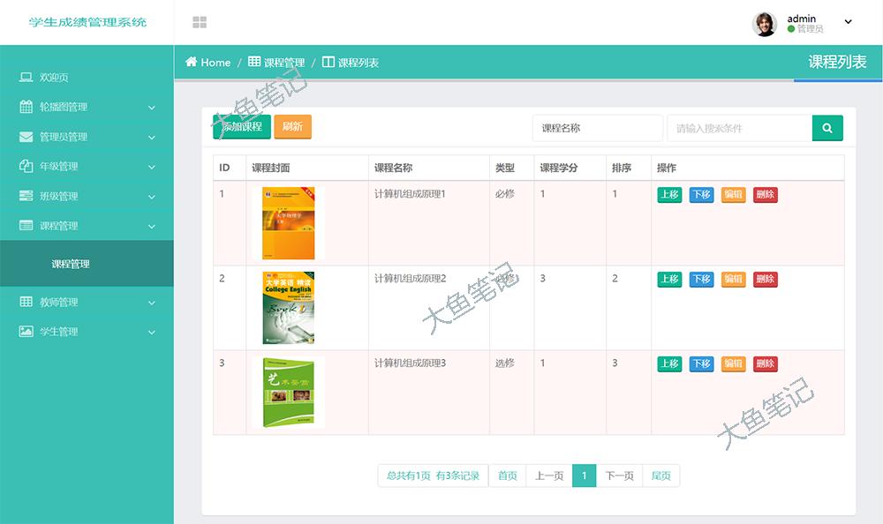This screenshot has width=883, height=524.
Task: Click the calendar icon beside 轮播图管理
Action: point(25,107)
